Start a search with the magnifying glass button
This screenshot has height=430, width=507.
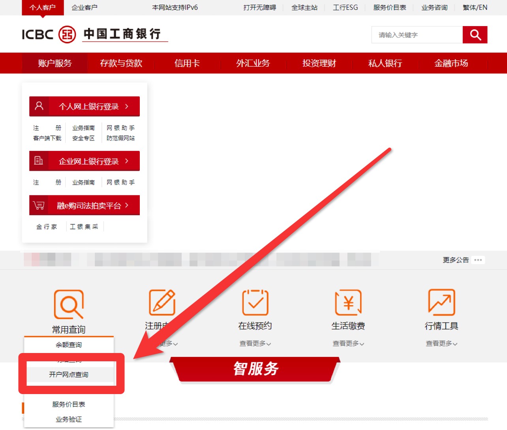(x=475, y=35)
